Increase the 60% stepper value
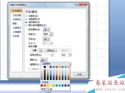Screen dimensions: 125x93 (70, 54)
